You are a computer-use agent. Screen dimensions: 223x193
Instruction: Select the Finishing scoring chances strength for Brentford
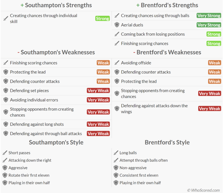(144, 43)
